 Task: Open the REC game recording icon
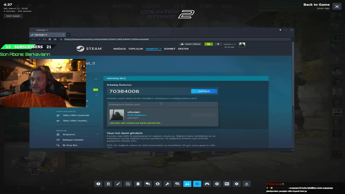point(227,184)
